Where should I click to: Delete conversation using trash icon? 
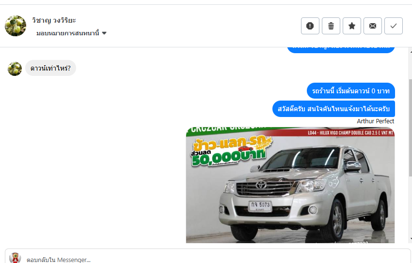tap(331, 26)
